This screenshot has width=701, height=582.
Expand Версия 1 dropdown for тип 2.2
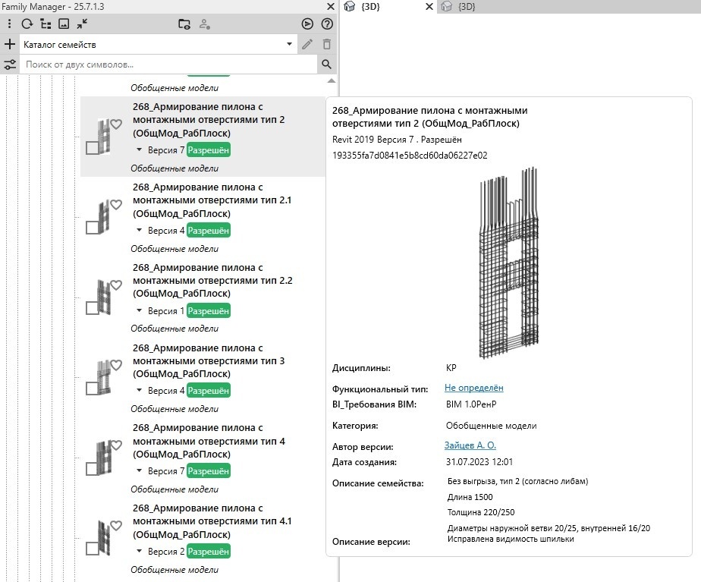tap(139, 311)
